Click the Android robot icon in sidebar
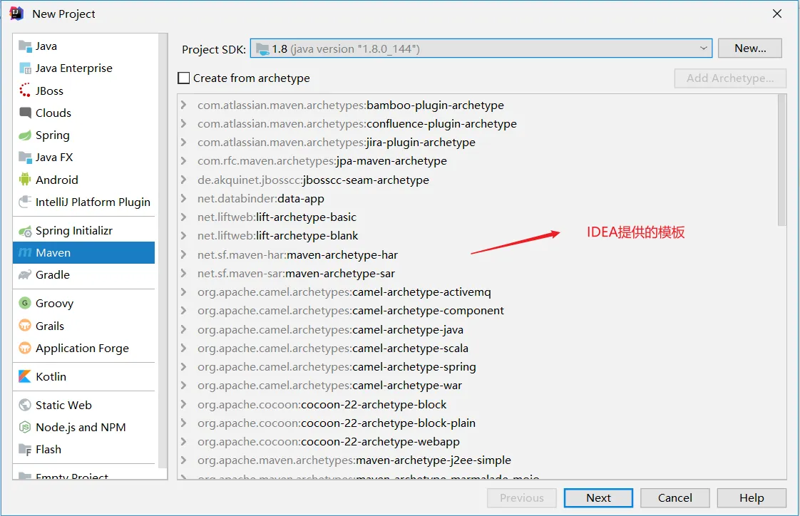 25,180
